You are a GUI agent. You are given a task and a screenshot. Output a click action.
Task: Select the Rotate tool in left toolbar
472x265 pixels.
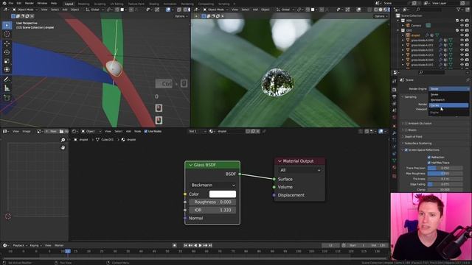click(7, 52)
